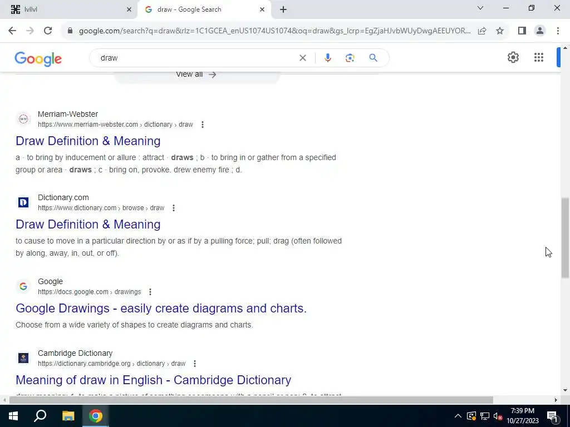
Task: Open the tab search dropdown chevron
Action: tap(480, 8)
